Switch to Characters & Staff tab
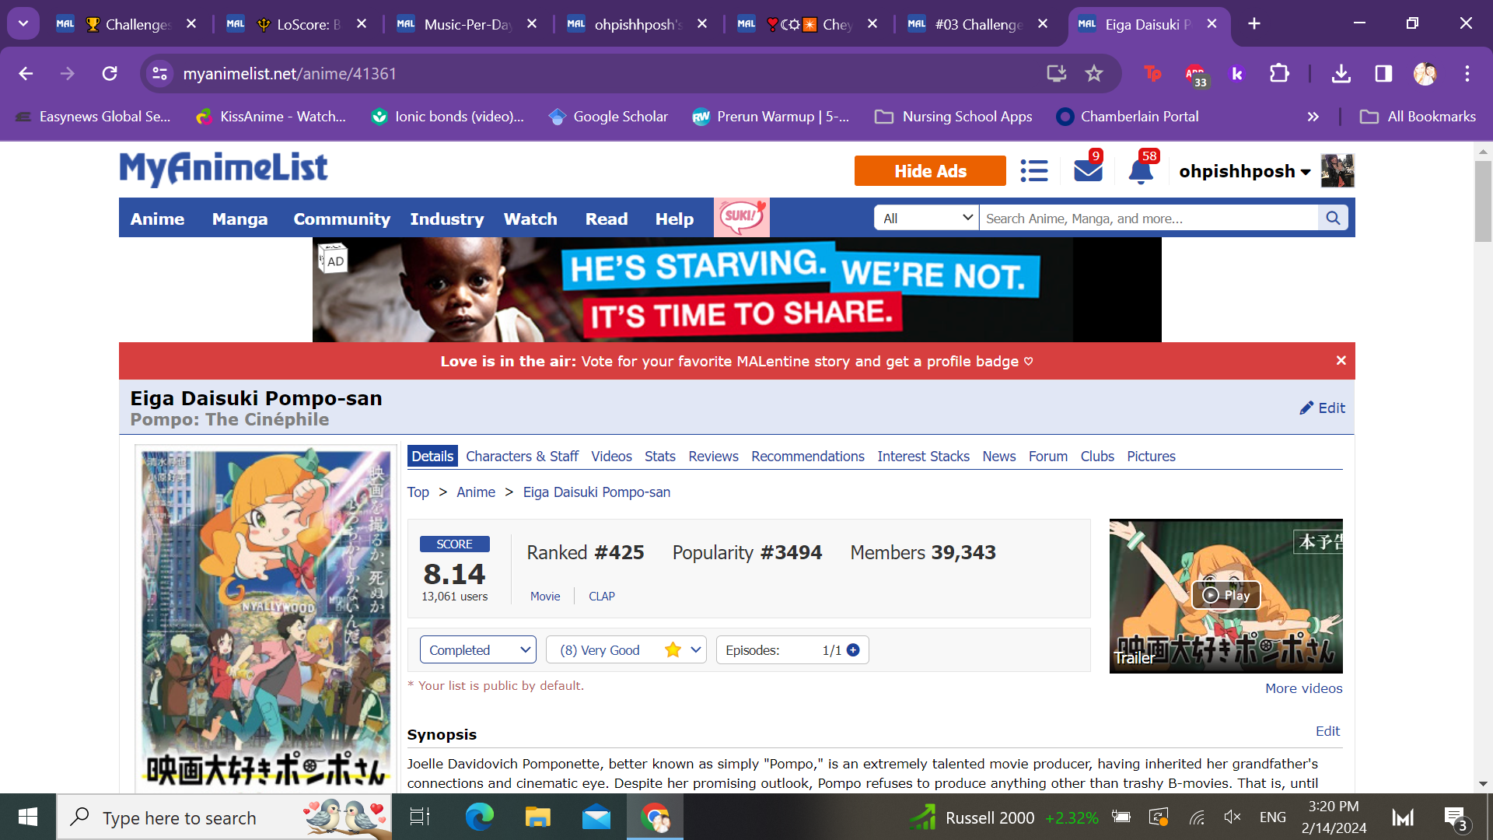The height and width of the screenshot is (840, 1493). click(x=522, y=457)
